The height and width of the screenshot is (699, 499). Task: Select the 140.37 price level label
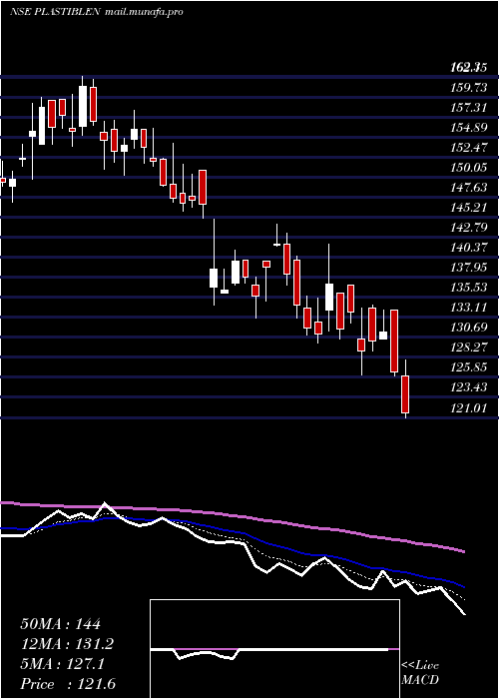click(x=468, y=247)
